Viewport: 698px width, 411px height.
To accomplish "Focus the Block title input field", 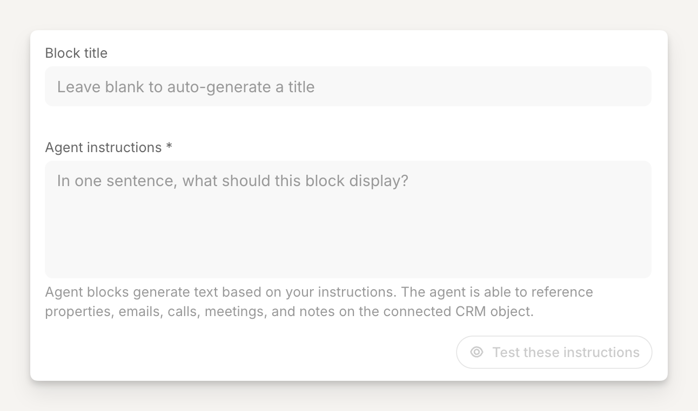I will point(348,86).
